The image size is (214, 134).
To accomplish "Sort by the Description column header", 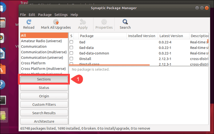I will pos(199,36).
